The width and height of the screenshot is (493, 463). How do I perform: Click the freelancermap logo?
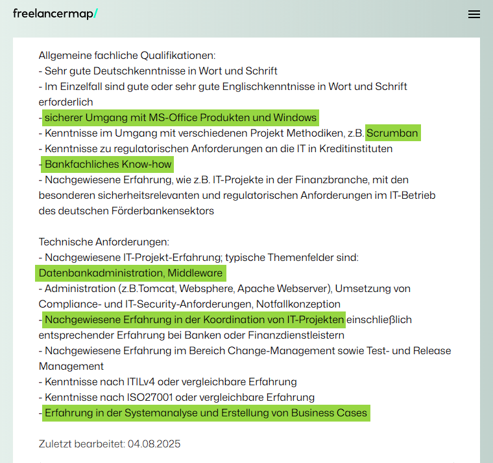55,14
